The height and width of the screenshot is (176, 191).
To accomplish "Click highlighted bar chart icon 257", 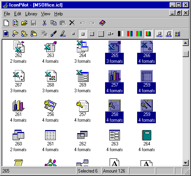I will point(115,81).
